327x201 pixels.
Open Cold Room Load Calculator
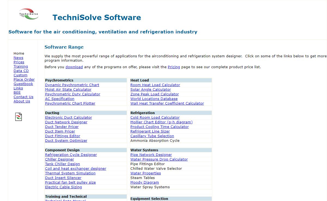point(155,118)
